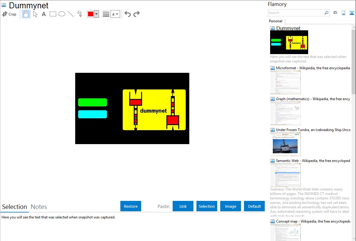Click the Paste Image button
The image size is (356, 241).
pos(230,206)
